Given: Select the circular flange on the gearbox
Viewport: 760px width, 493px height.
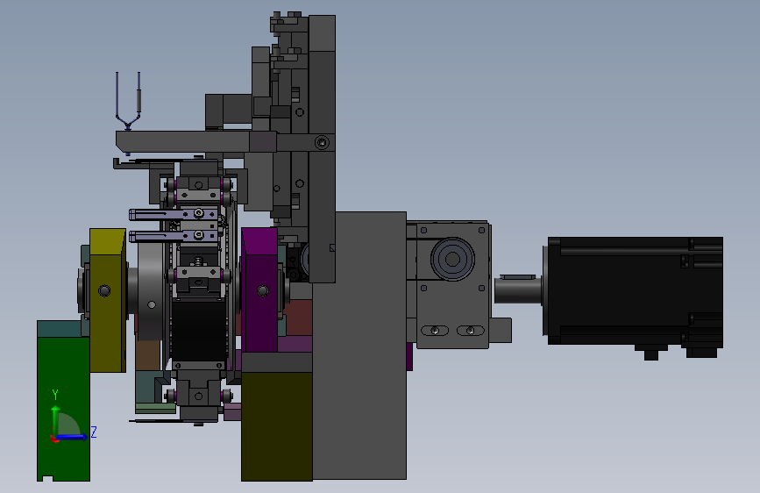Looking at the screenshot, I should click(452, 259).
